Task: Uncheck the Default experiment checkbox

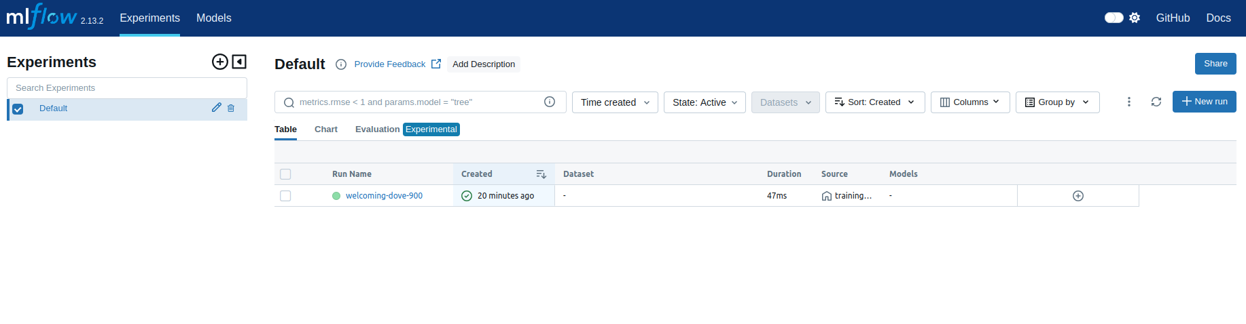Action: (18, 108)
